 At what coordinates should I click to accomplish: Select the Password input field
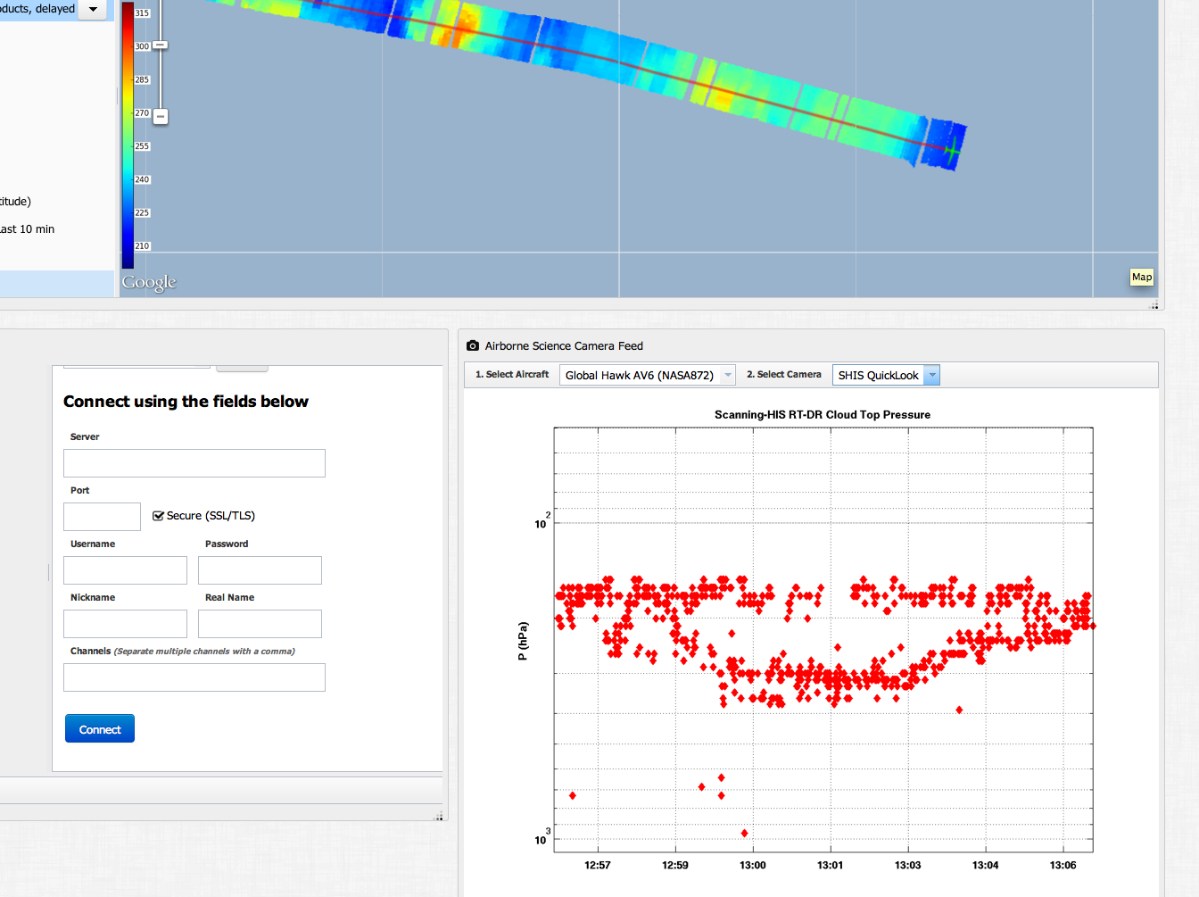pos(260,570)
